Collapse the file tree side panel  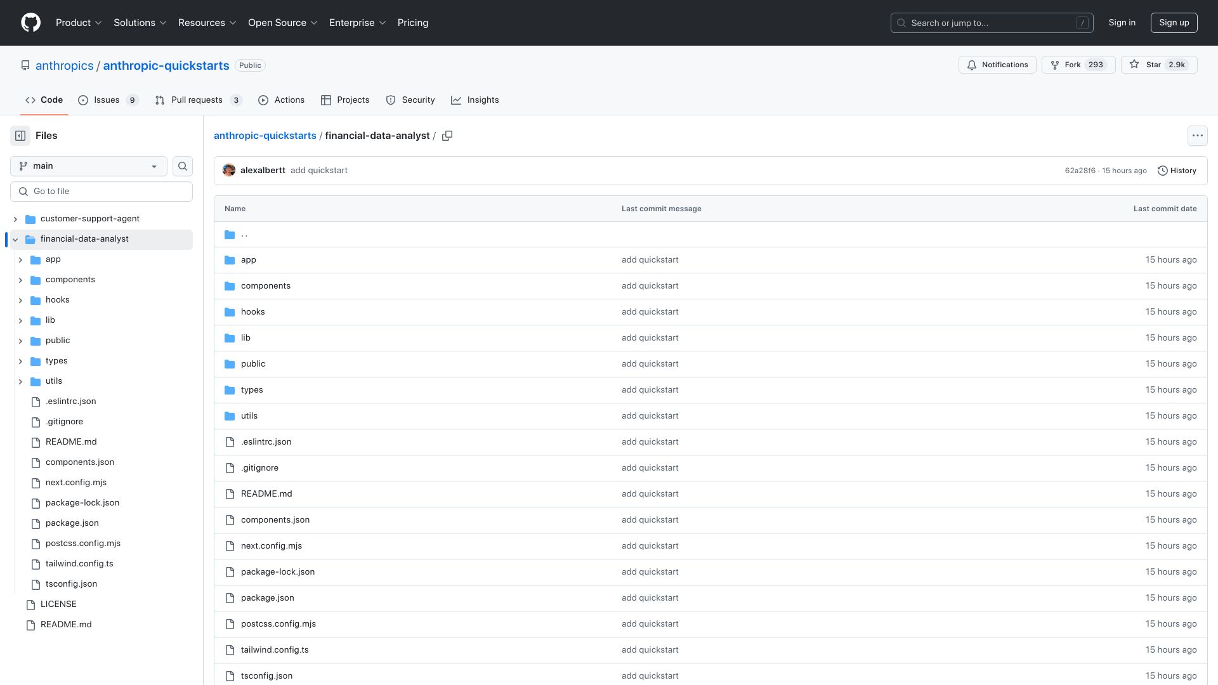tap(20, 136)
